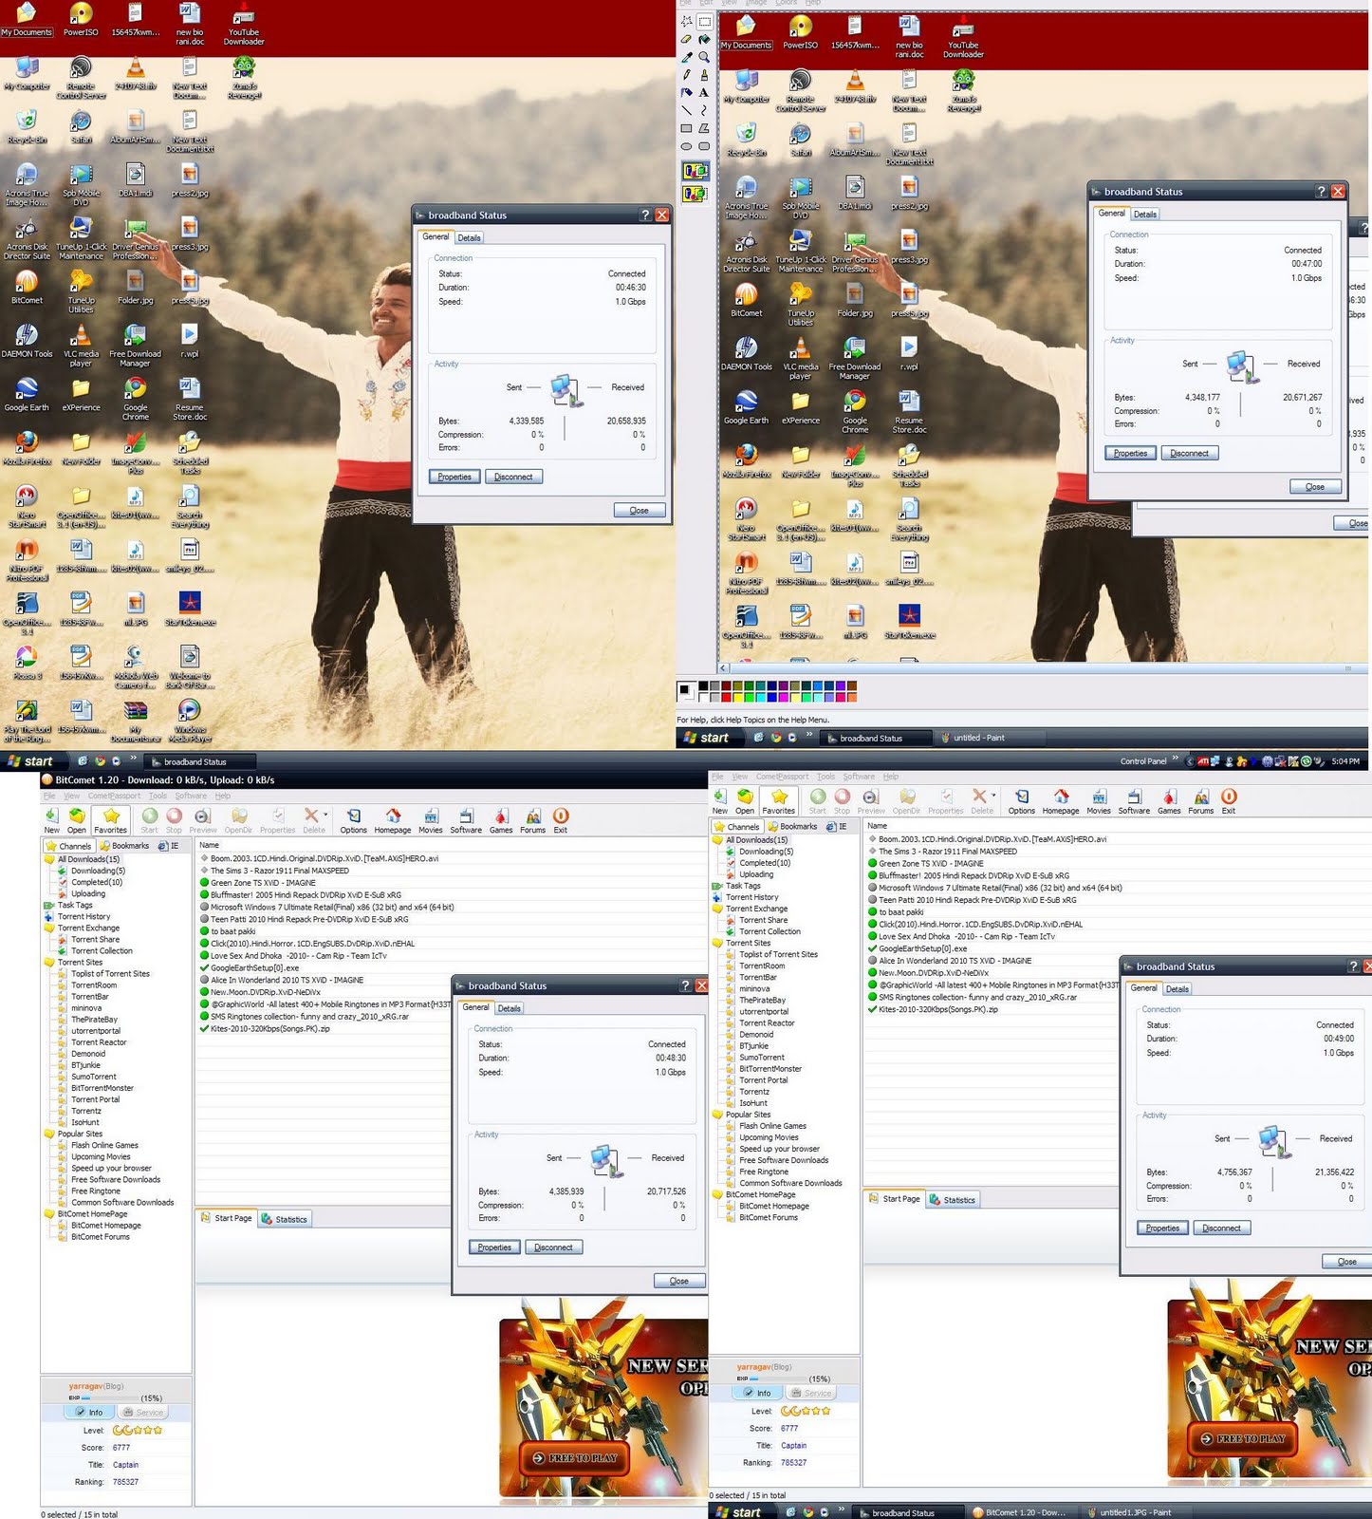Open Favorites in the titled BitComet 1.20 window

coord(110,820)
